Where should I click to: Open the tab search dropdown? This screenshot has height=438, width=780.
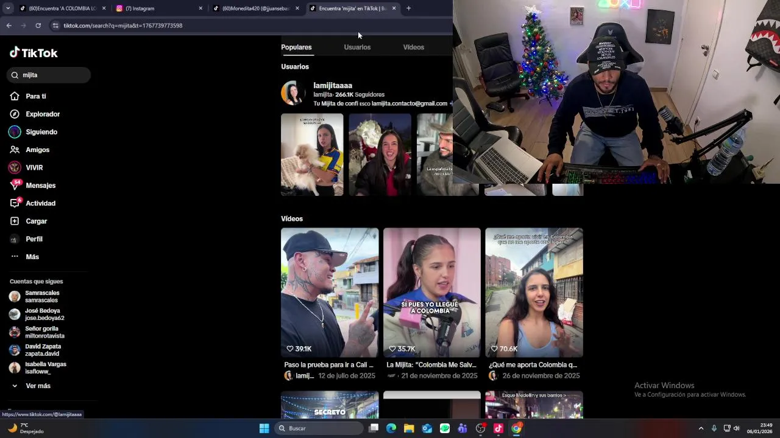point(7,9)
